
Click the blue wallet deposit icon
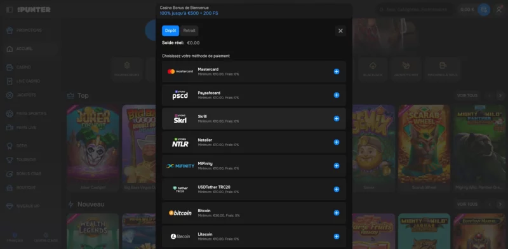tap(484, 10)
